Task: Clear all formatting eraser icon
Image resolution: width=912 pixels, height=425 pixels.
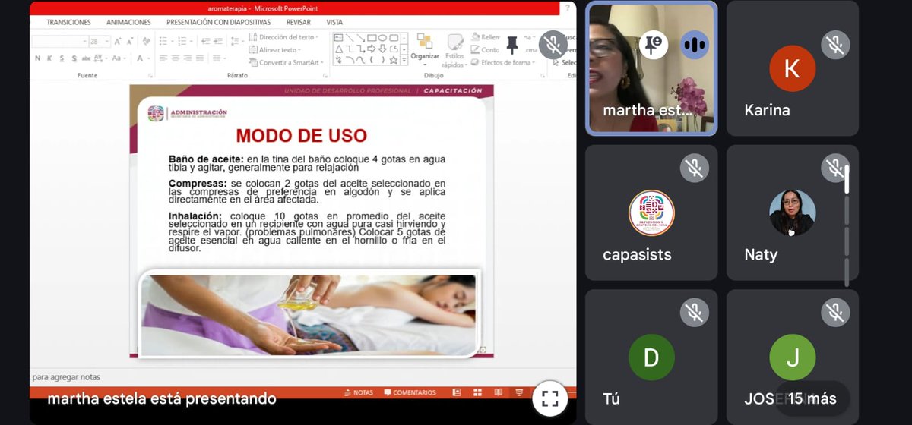Action: (146, 42)
